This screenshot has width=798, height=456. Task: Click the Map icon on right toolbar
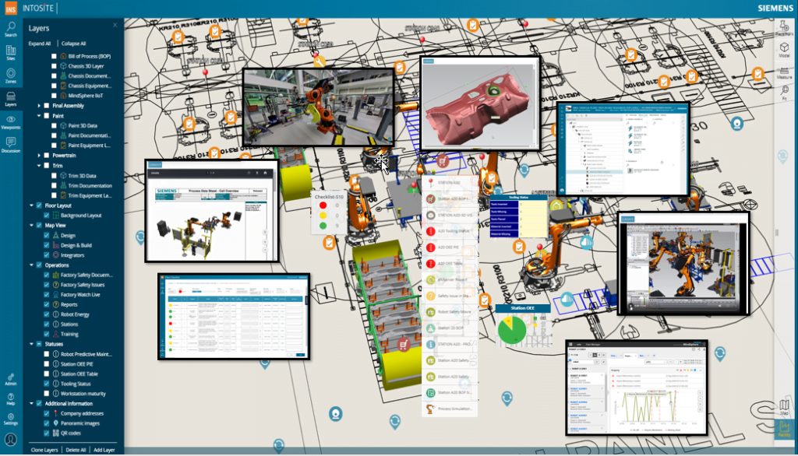click(784, 407)
